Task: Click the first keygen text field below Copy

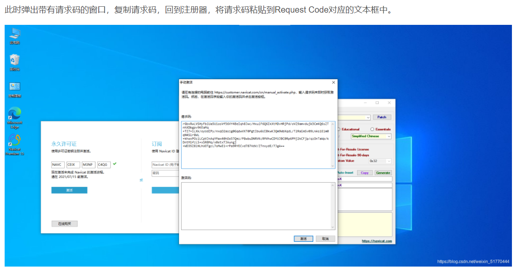Action: click(x=364, y=179)
